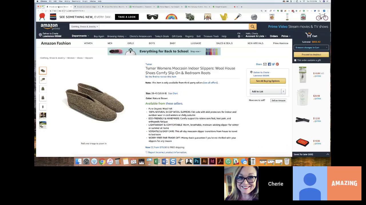Open Today's Deals nav link

[162, 36]
